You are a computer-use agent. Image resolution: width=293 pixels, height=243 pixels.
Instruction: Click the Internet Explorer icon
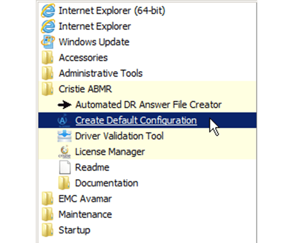click(x=48, y=26)
